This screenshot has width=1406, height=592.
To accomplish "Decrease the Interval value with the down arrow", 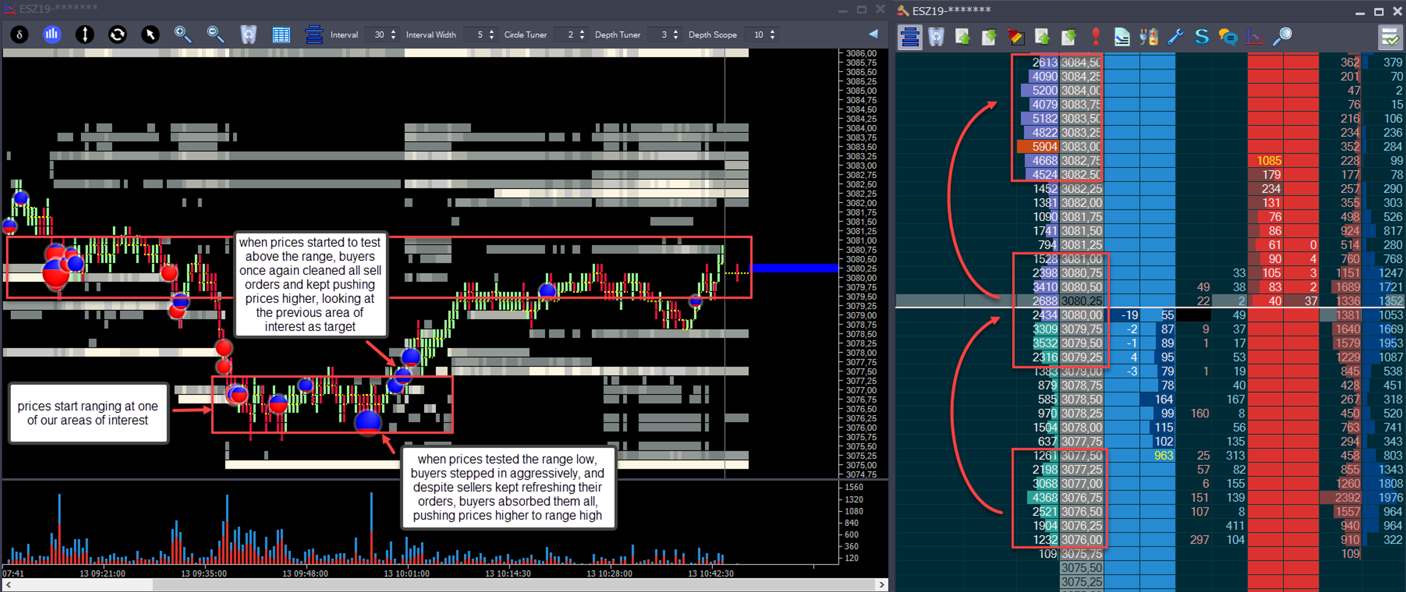I will coord(394,38).
